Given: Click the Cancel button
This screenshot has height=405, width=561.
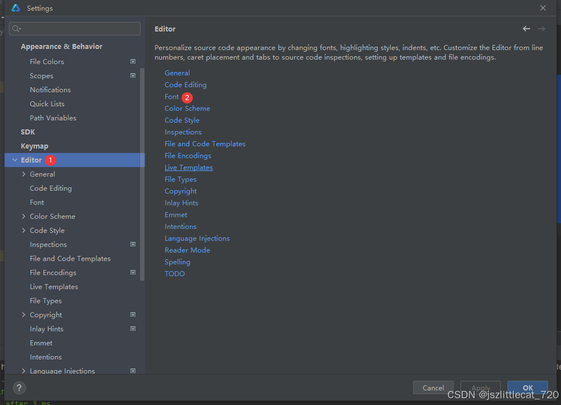Looking at the screenshot, I should [433, 388].
